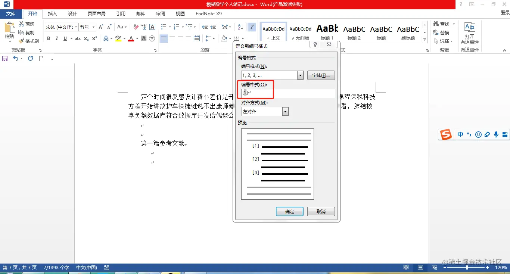Open alignment (对齐方式) dropdown showing 左对齐

point(286,111)
